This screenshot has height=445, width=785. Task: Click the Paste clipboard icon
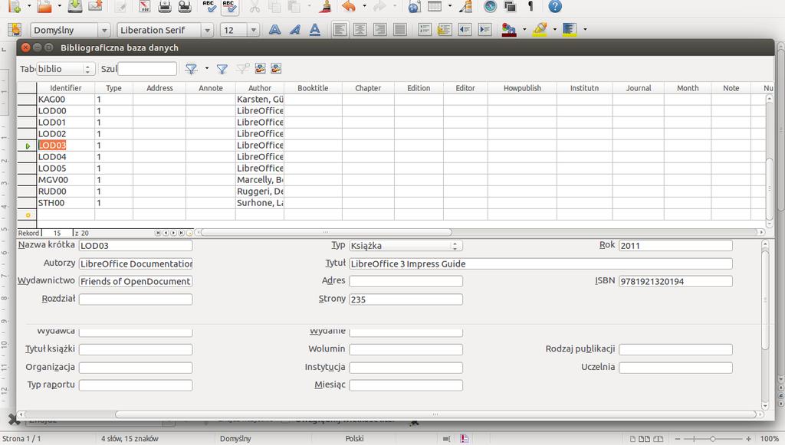coord(294,6)
